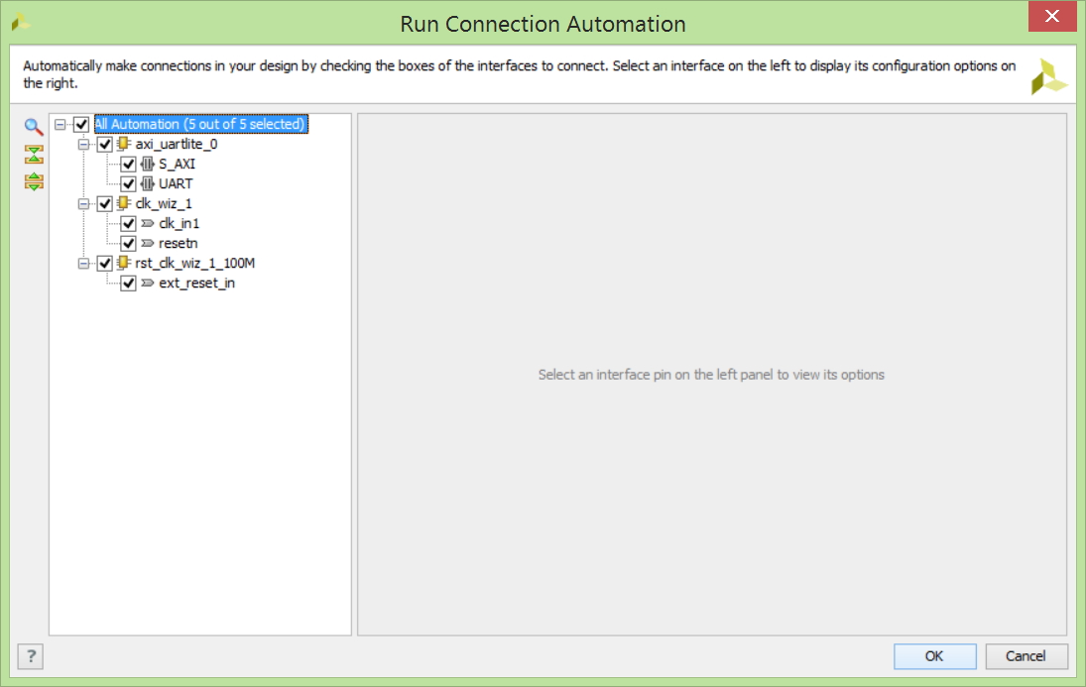Screen dimensions: 1086x687
Task: Collapse the clk_wiz_1 tree node
Action: (x=83, y=203)
